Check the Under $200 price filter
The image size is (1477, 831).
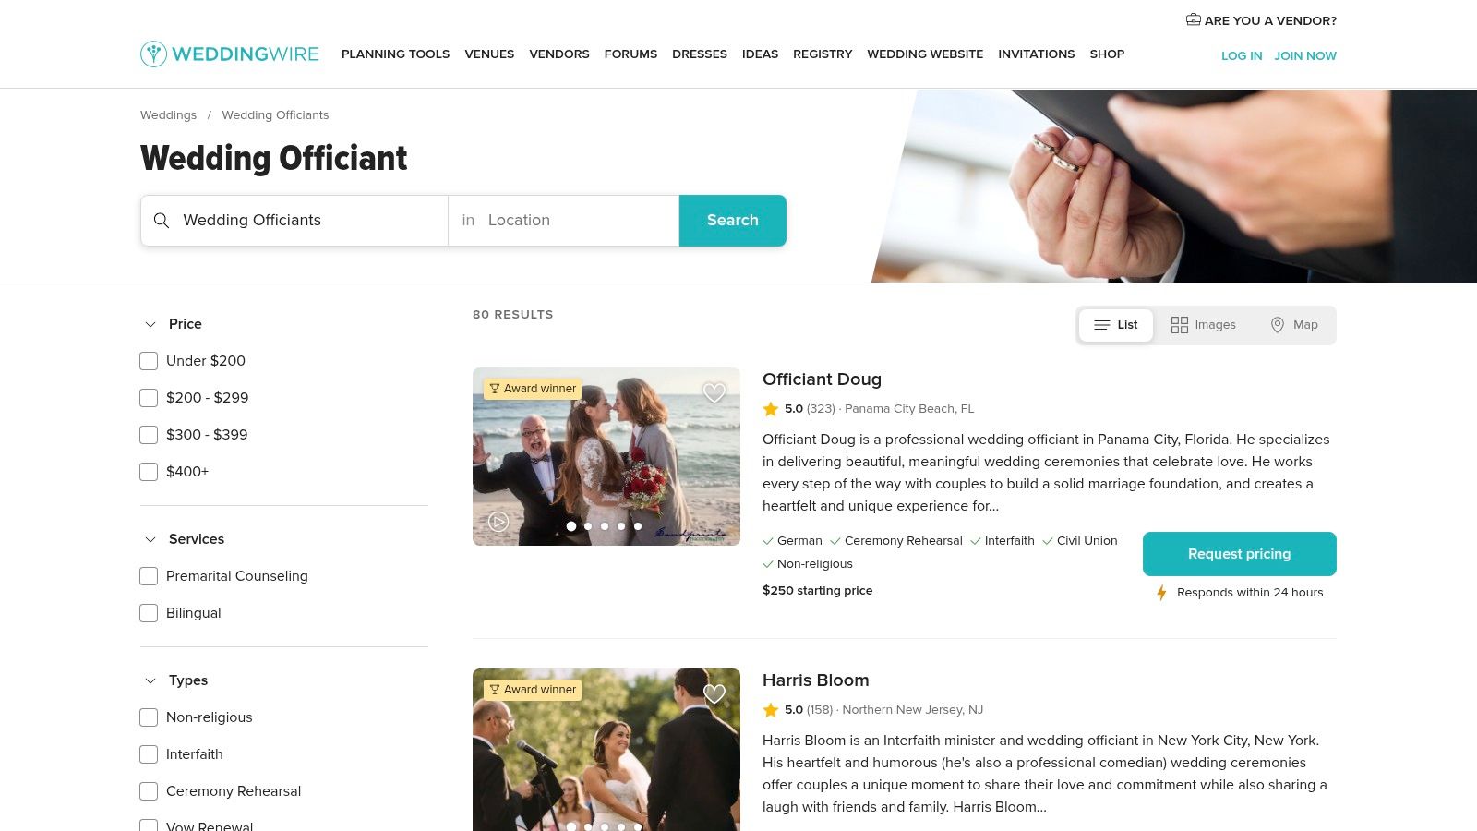click(x=149, y=361)
